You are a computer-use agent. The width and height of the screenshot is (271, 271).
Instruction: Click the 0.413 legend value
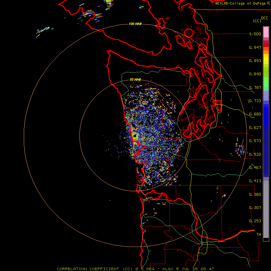pos(255,181)
